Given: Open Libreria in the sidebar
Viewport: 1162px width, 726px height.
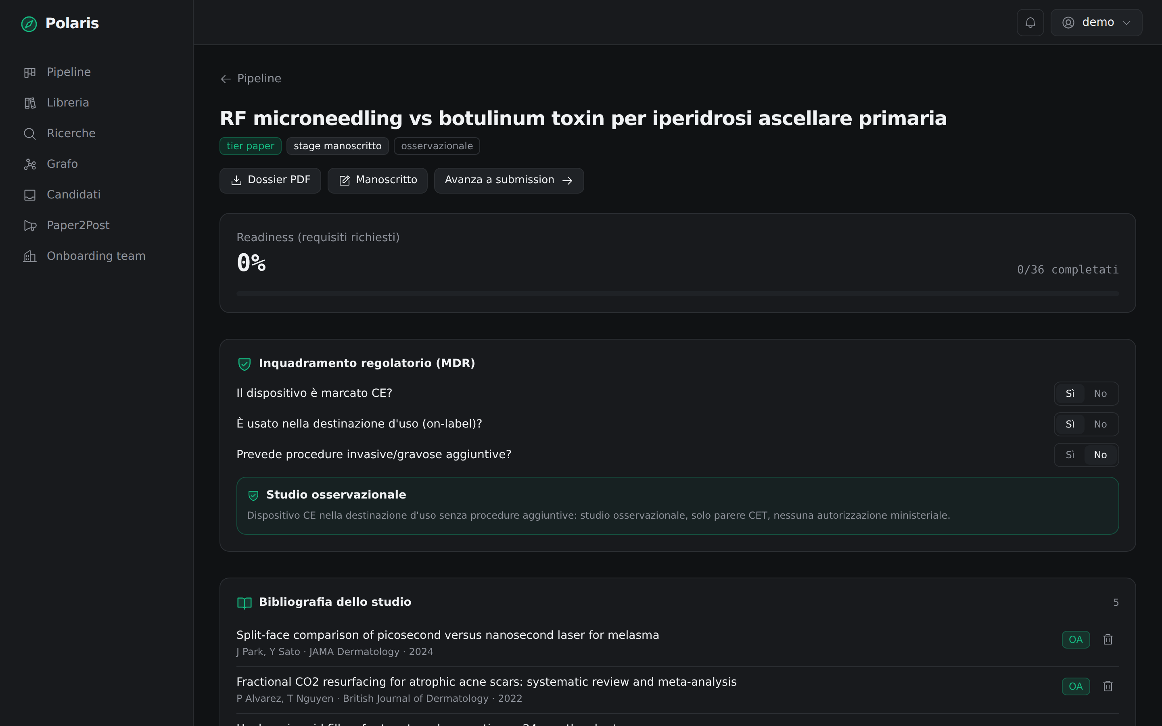Looking at the screenshot, I should 96,103.
